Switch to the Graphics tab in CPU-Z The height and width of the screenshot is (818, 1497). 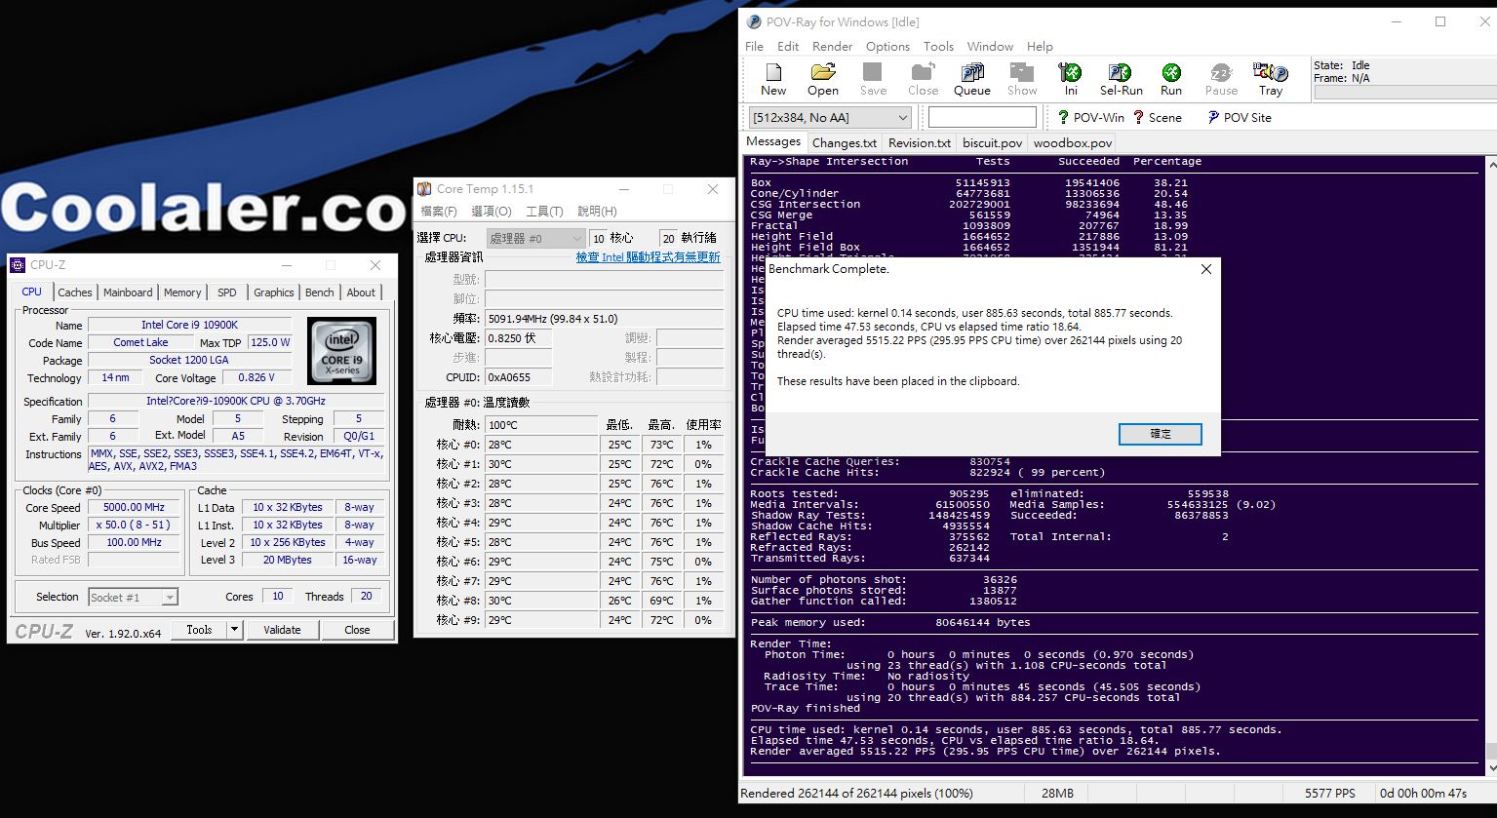(x=274, y=292)
